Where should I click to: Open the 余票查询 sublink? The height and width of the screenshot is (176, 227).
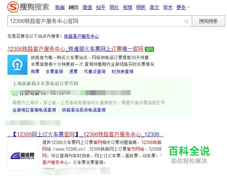tap(54, 71)
